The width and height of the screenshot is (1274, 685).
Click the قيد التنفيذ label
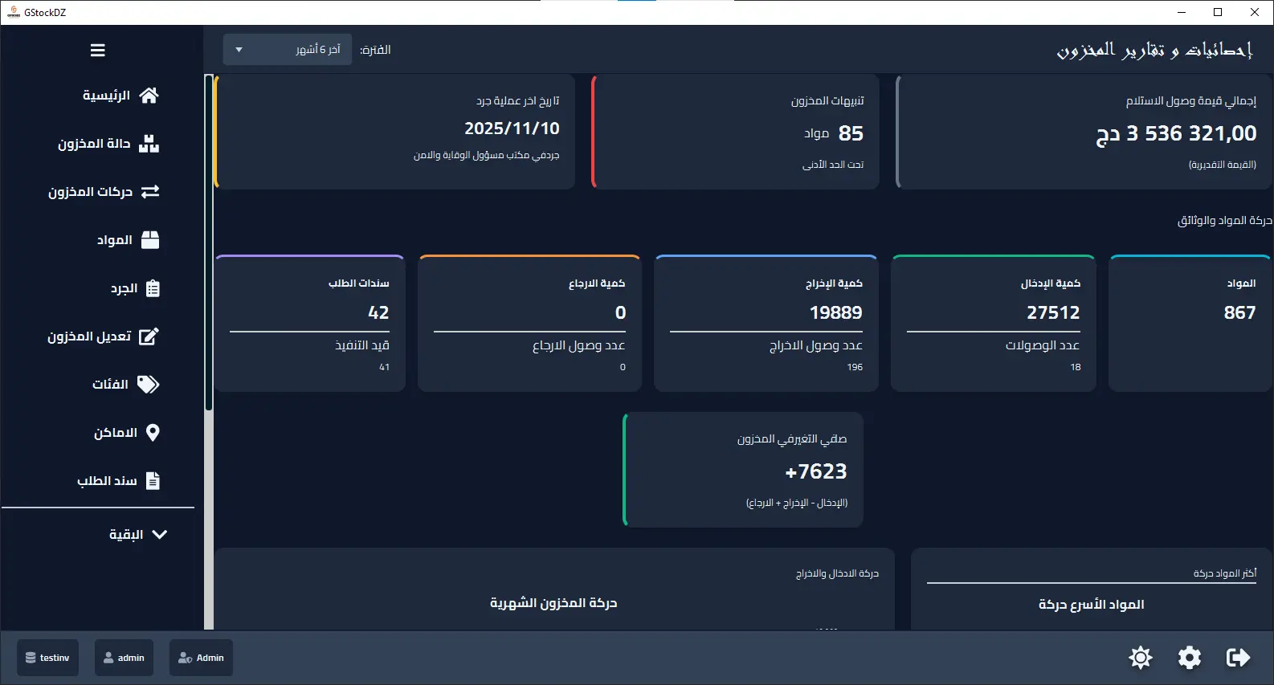pyautogui.click(x=362, y=345)
